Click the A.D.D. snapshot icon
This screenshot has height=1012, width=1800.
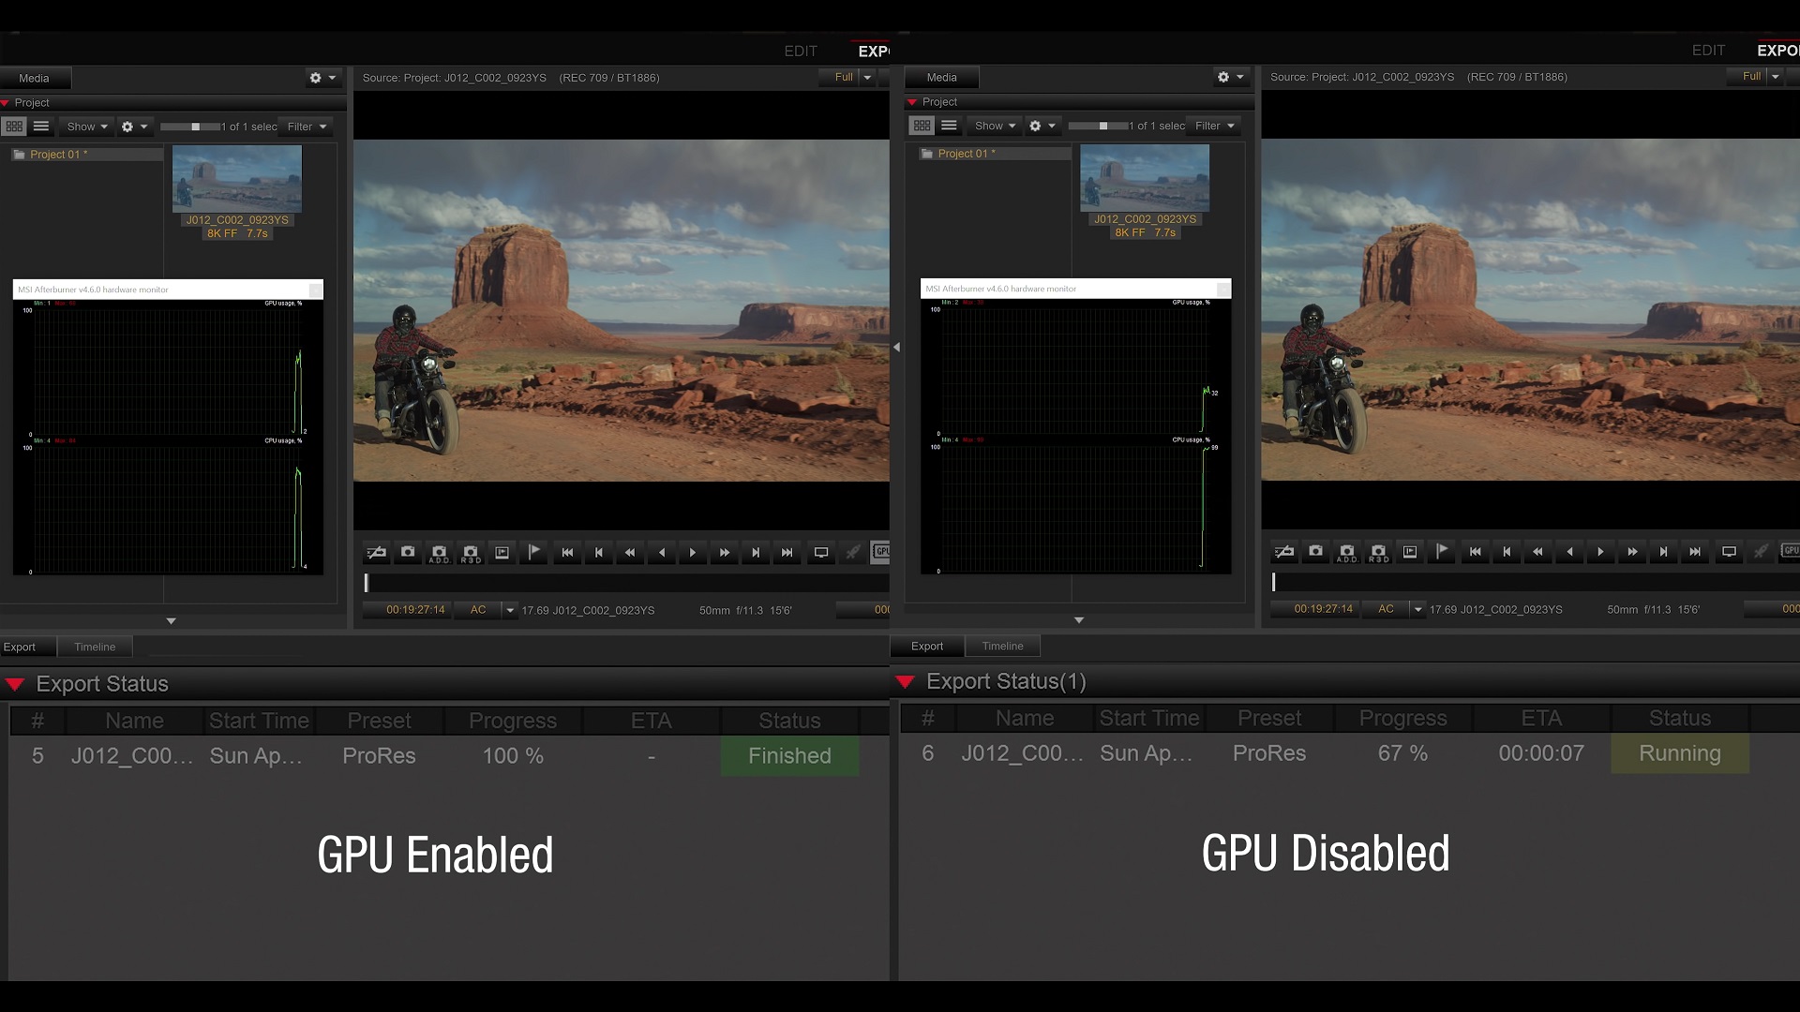pyautogui.click(x=438, y=553)
